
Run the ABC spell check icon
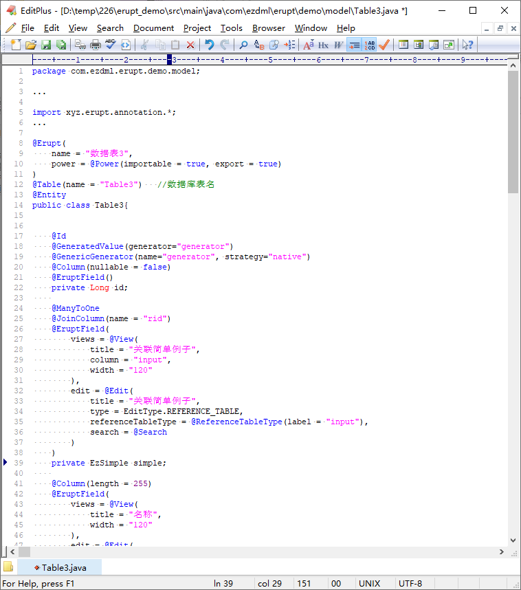tap(111, 45)
